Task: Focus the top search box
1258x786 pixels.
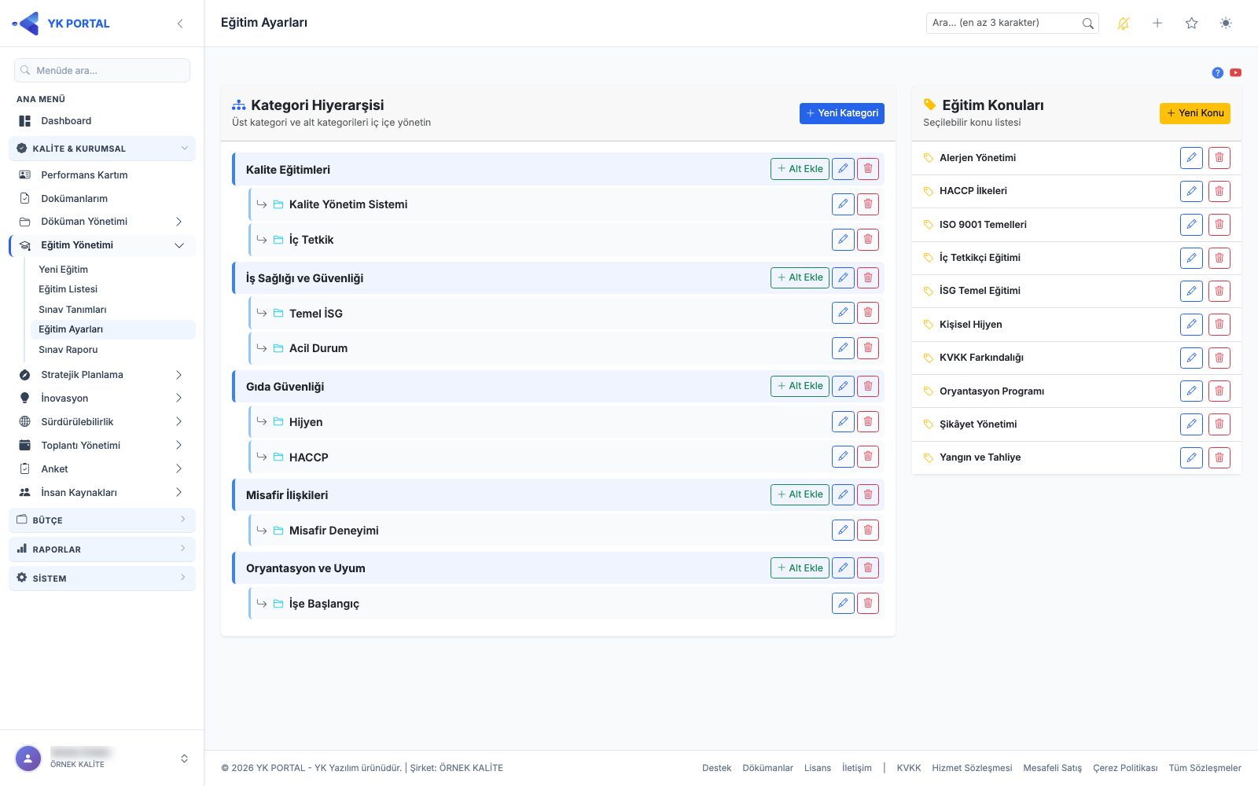Action: pos(1013,23)
